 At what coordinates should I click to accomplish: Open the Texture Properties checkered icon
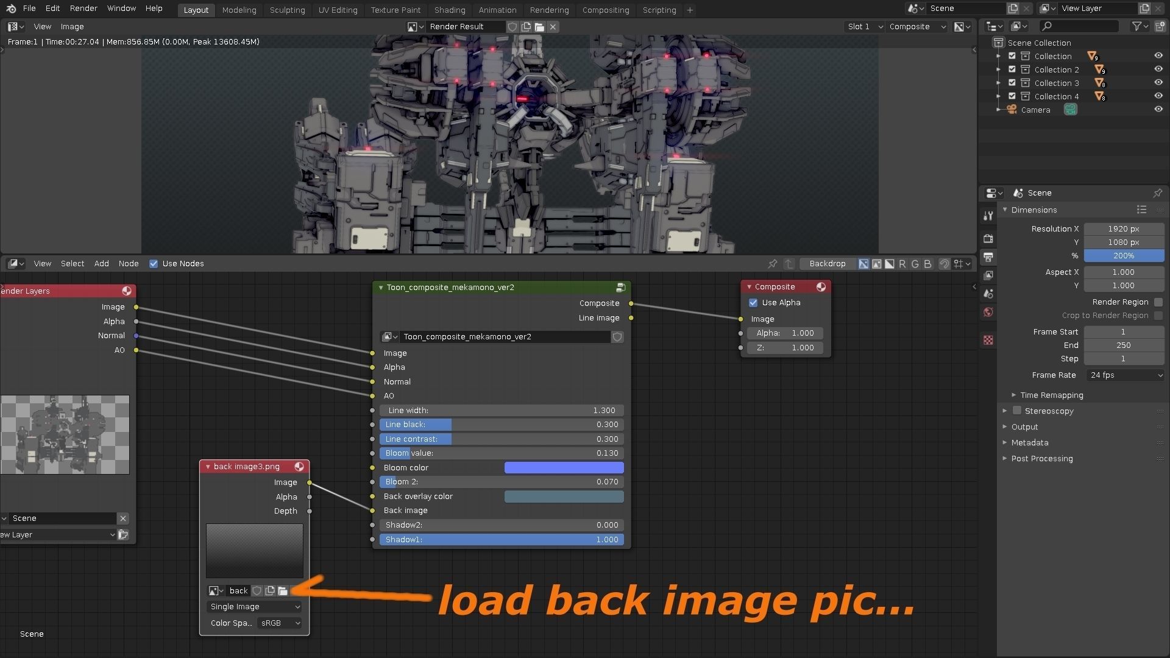coord(988,341)
